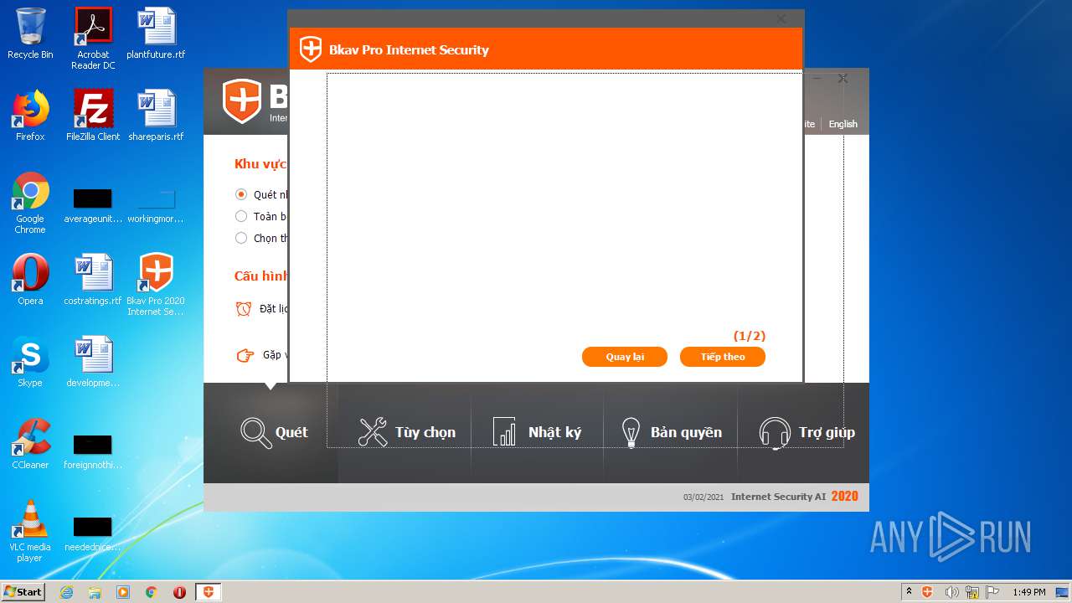Open the Bản quyền tab
This screenshot has width=1072, height=603.
click(671, 432)
